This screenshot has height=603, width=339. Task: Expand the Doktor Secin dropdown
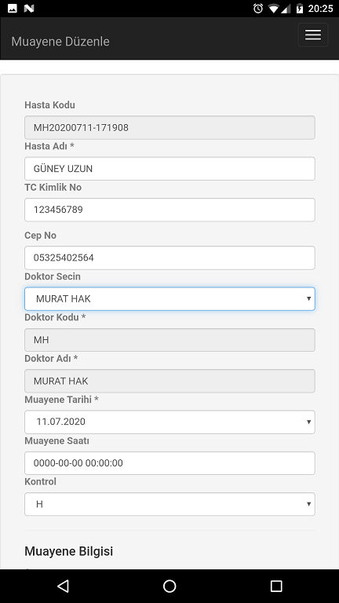click(x=169, y=299)
